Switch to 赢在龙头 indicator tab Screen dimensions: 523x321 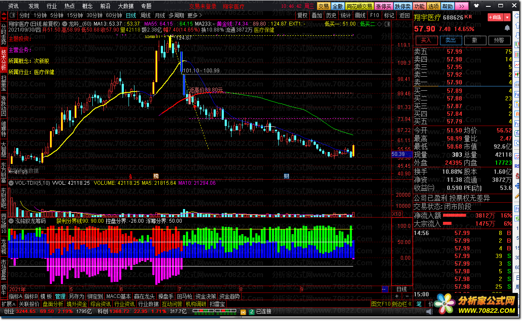tap(145, 296)
